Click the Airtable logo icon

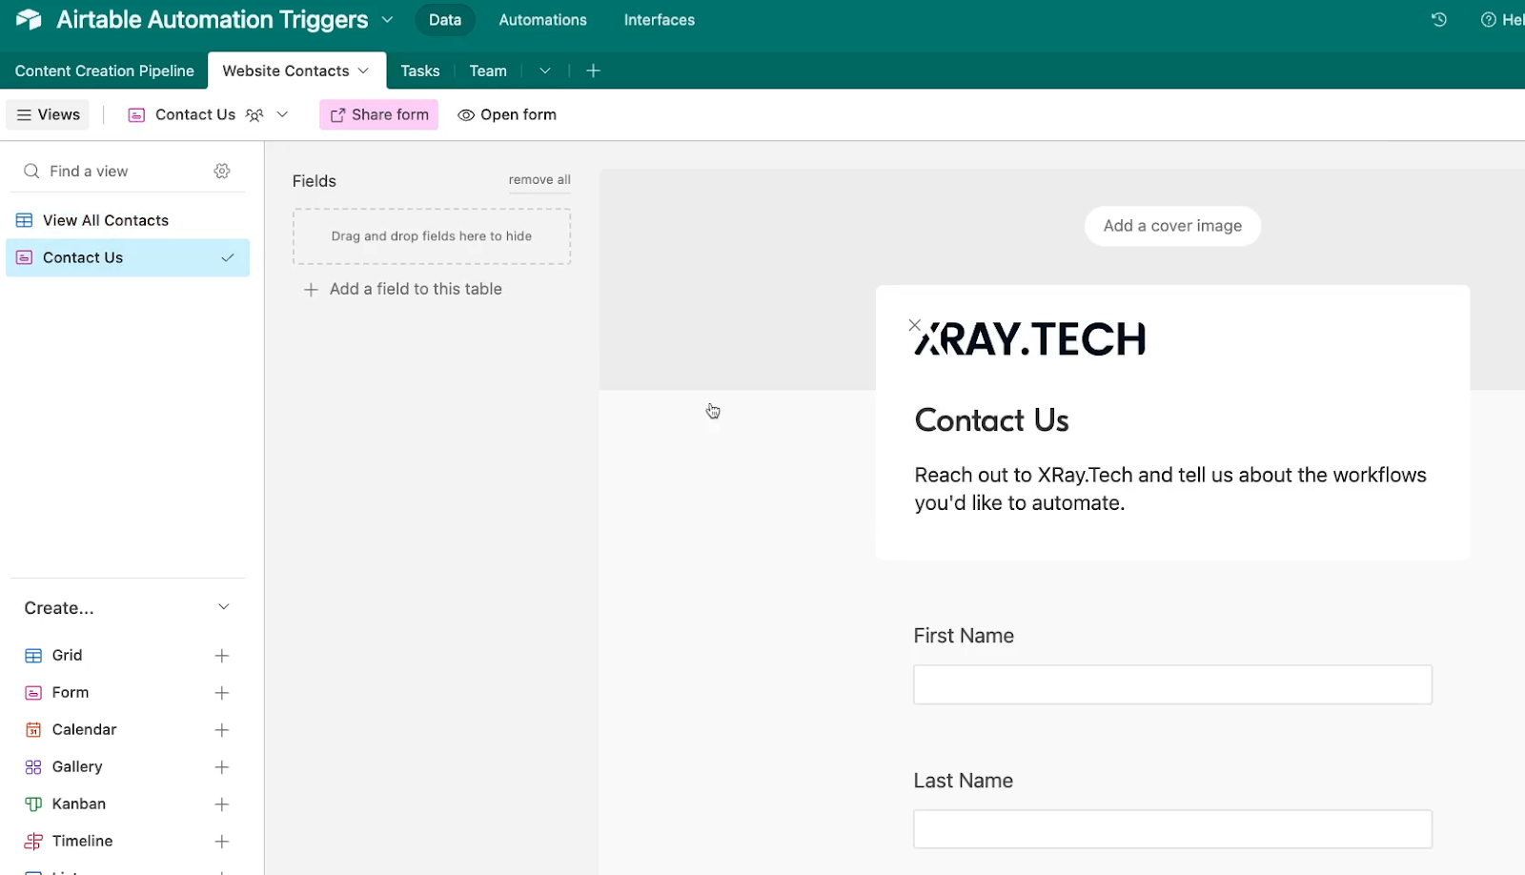[x=30, y=19]
